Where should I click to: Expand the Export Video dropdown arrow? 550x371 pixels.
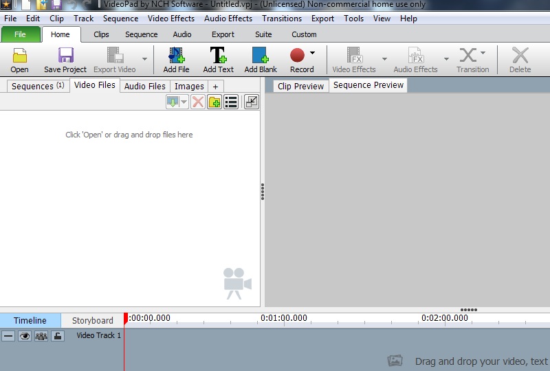pyautogui.click(x=144, y=59)
